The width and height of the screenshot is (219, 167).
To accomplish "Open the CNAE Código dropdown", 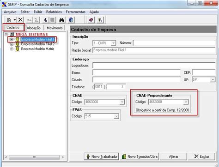I will [122, 102].
